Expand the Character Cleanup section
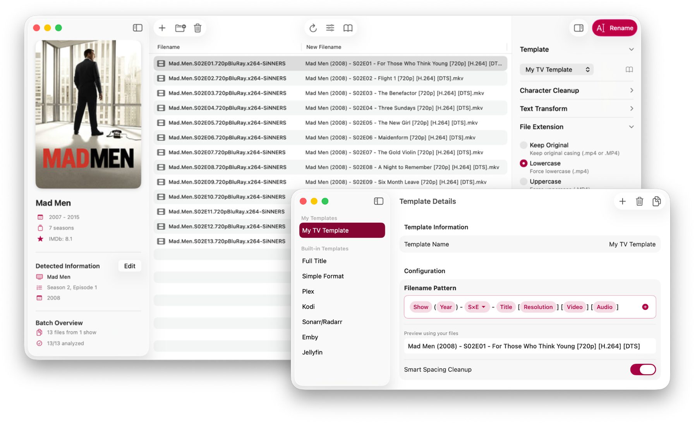Screen dimensions: 697x425 (576, 91)
